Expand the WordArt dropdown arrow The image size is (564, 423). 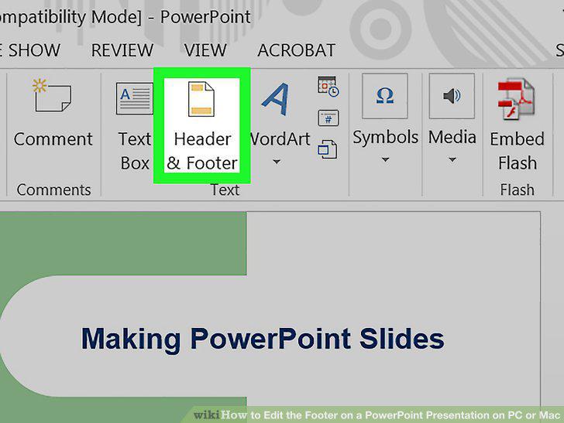click(277, 162)
